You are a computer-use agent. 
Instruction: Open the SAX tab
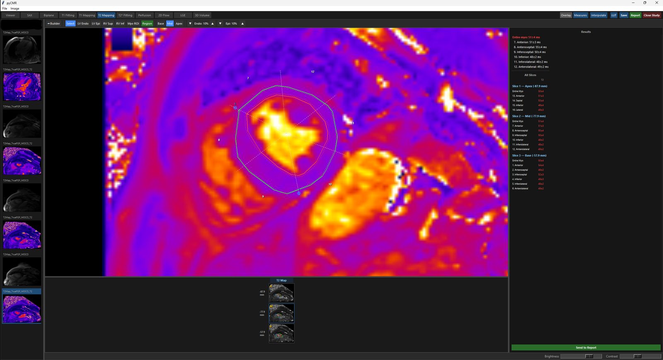30,15
